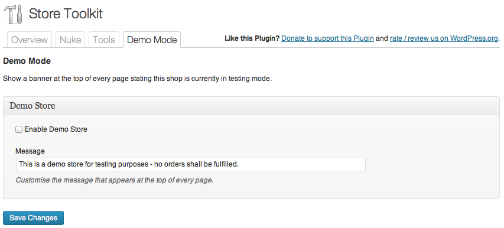The image size is (504, 228).
Task: Open the Nuke tab
Action: click(x=70, y=40)
